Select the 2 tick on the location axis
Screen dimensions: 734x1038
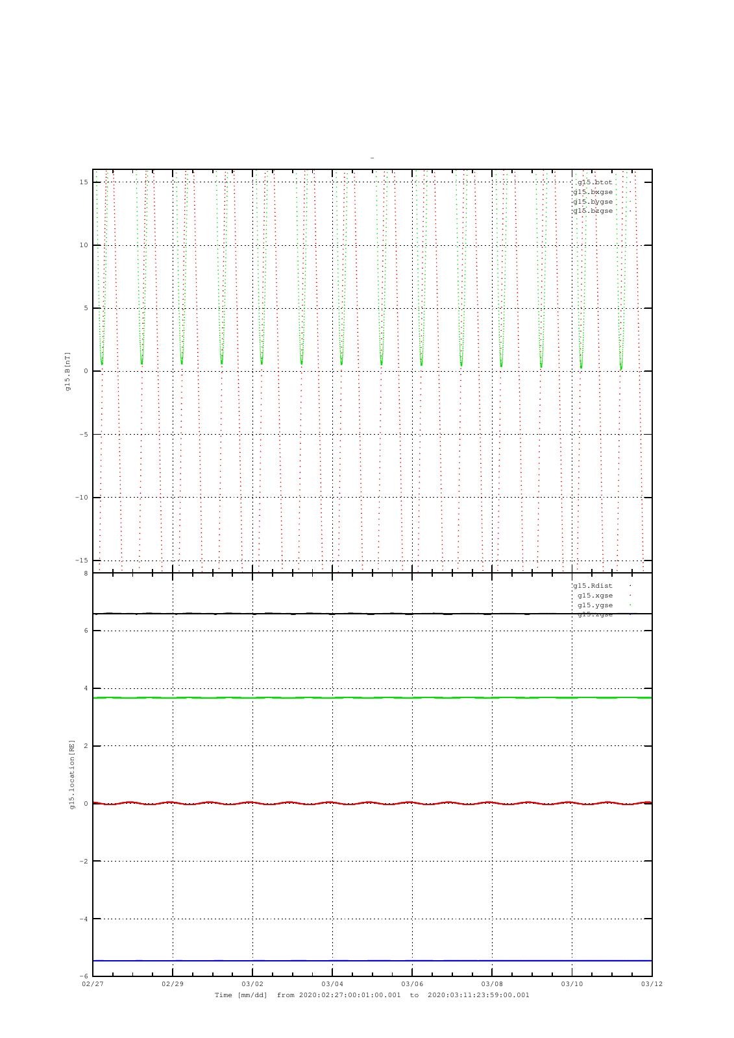pos(86,746)
